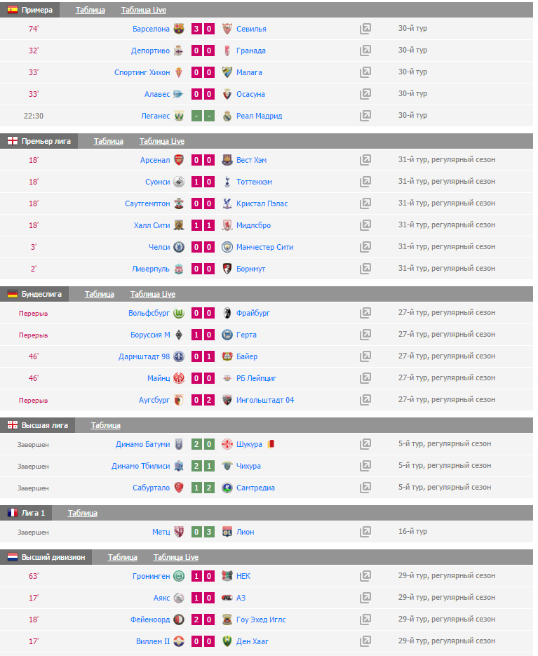Click the Real Madrid club crest

pyautogui.click(x=227, y=116)
